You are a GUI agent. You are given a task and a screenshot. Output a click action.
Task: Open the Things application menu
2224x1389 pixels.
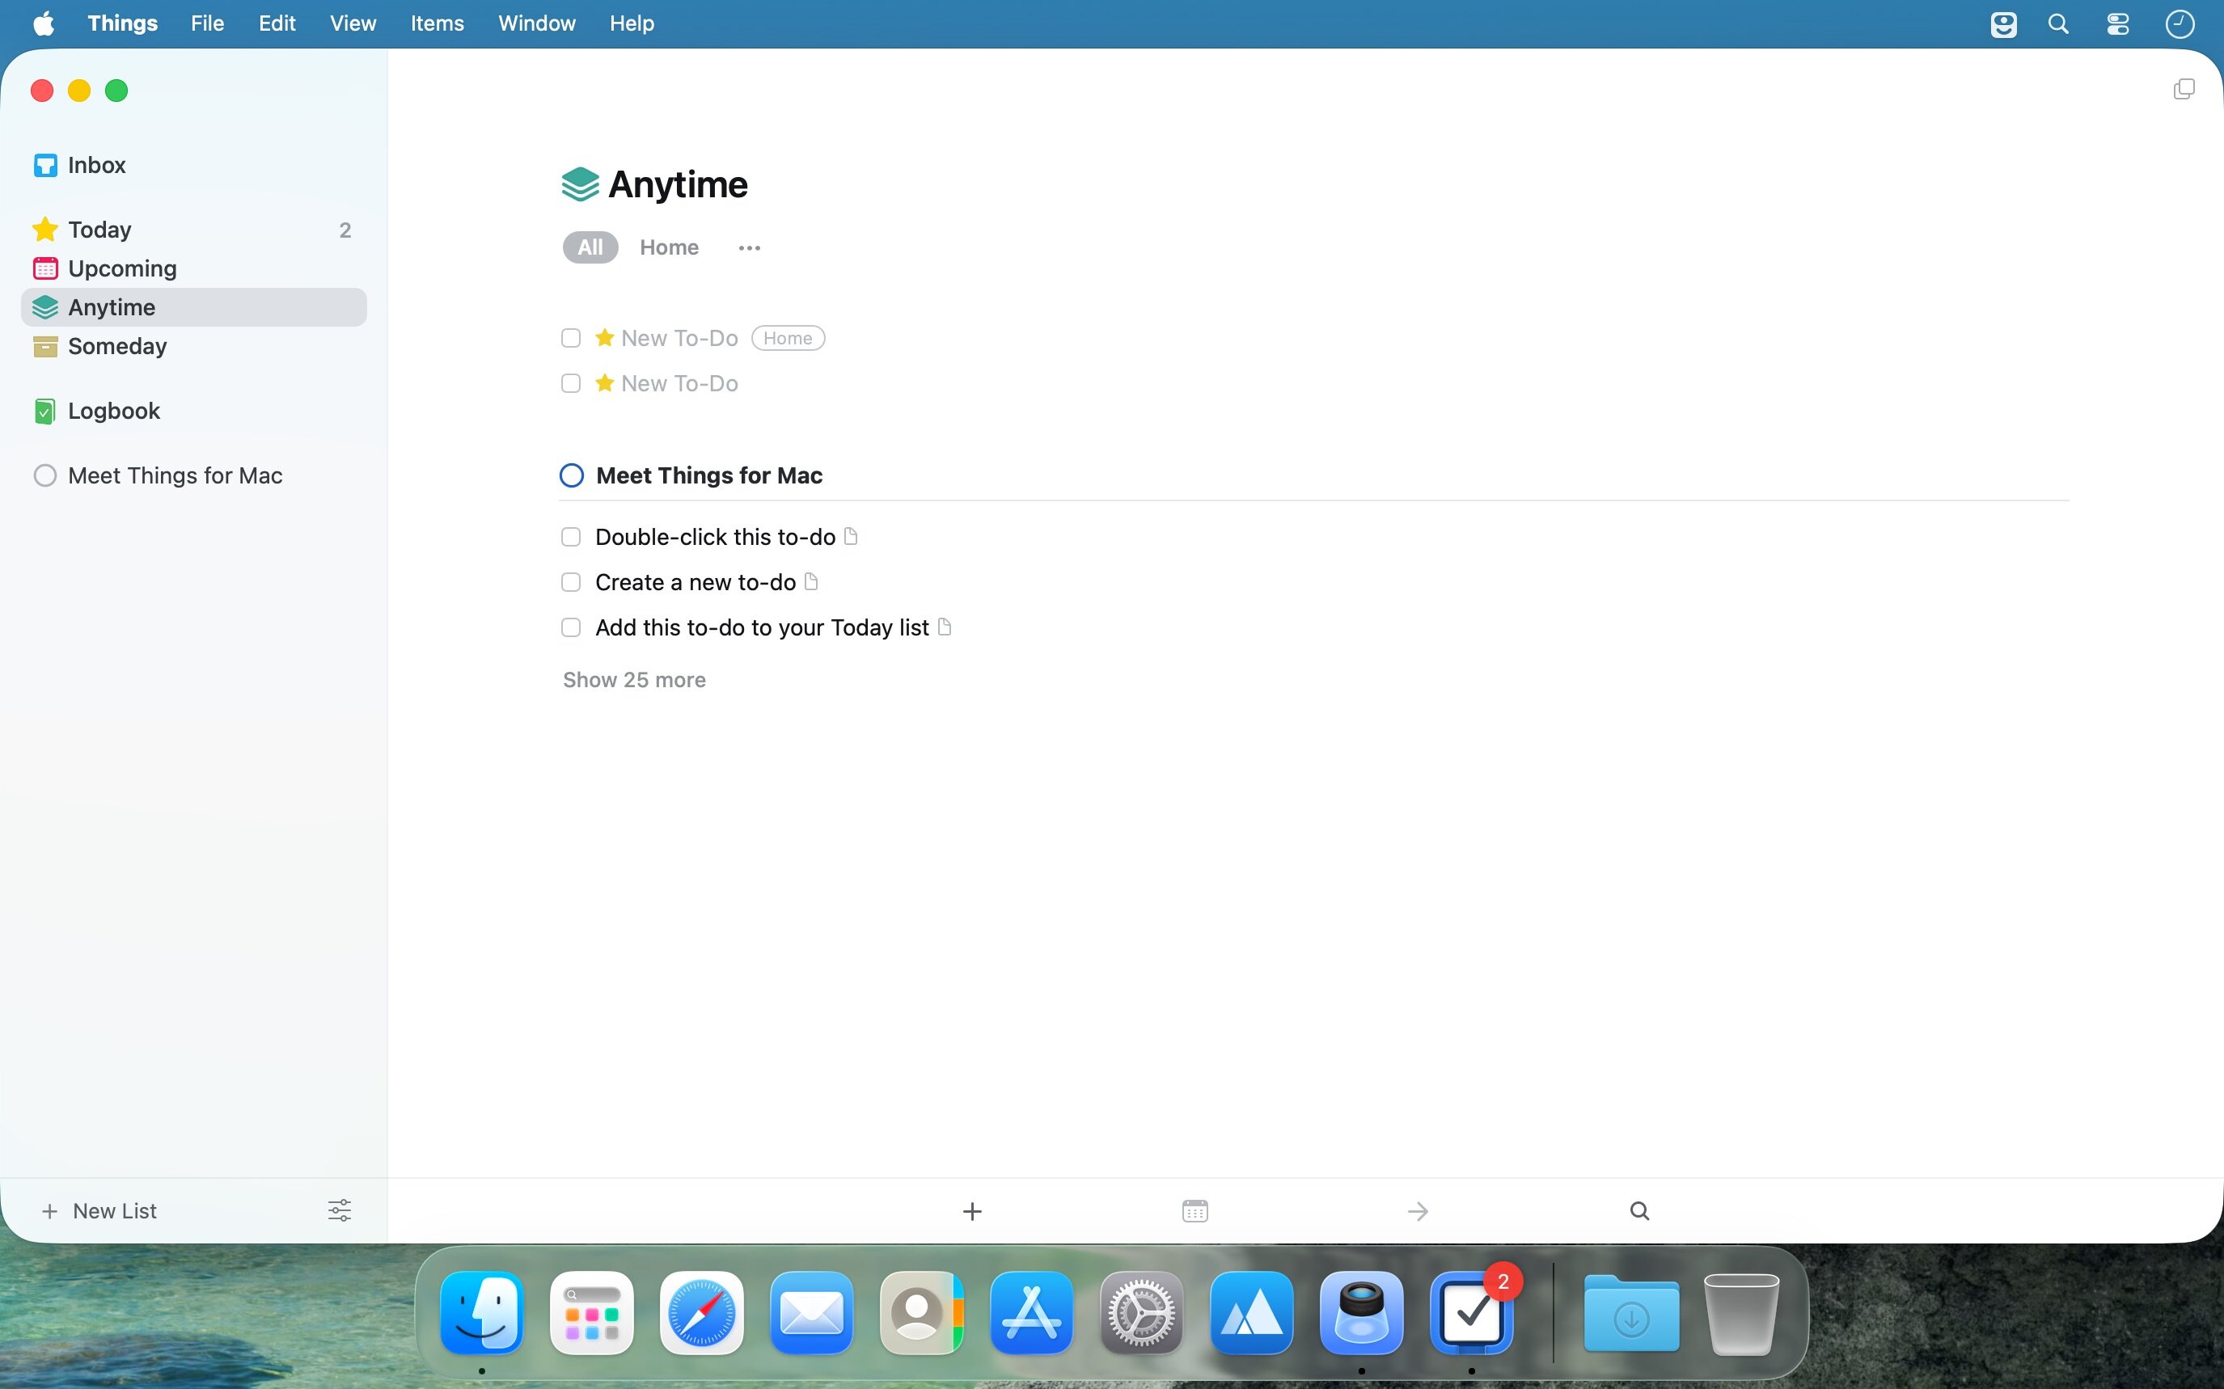point(122,23)
